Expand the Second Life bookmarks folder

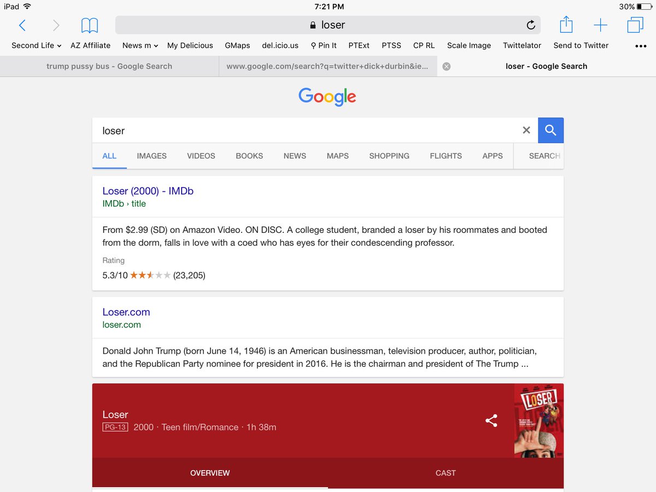pos(36,45)
